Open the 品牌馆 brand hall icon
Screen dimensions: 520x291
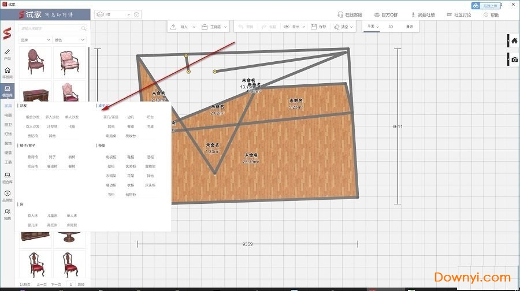(8, 196)
